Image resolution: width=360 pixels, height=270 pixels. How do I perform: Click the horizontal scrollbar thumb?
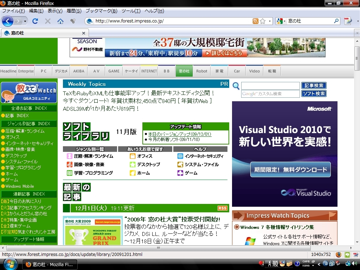coord(159,248)
